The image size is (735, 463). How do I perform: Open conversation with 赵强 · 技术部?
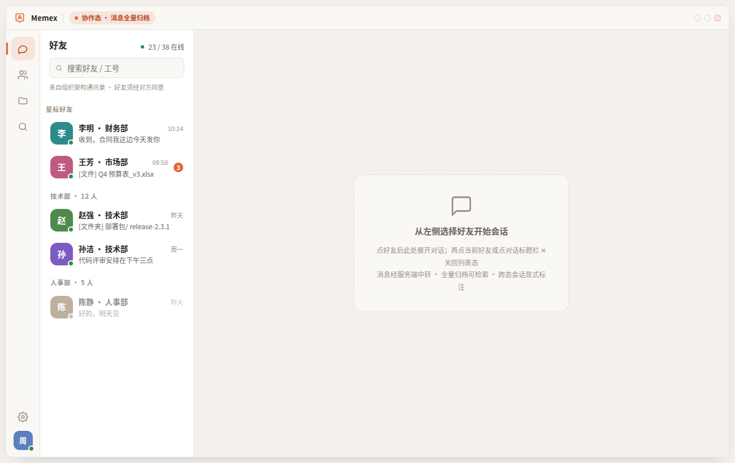(x=116, y=220)
